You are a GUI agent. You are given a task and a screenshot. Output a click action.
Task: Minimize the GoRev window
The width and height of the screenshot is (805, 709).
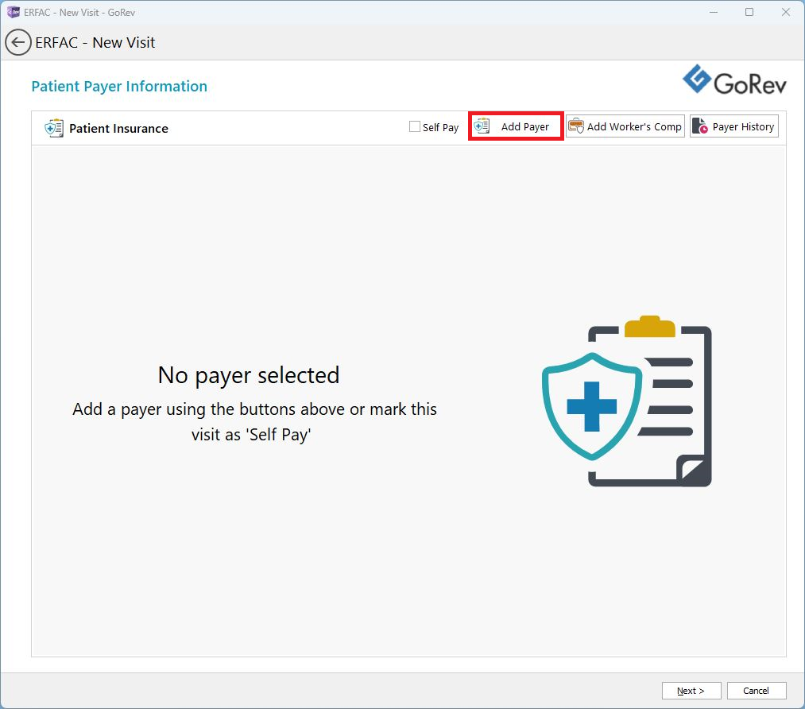(x=714, y=13)
